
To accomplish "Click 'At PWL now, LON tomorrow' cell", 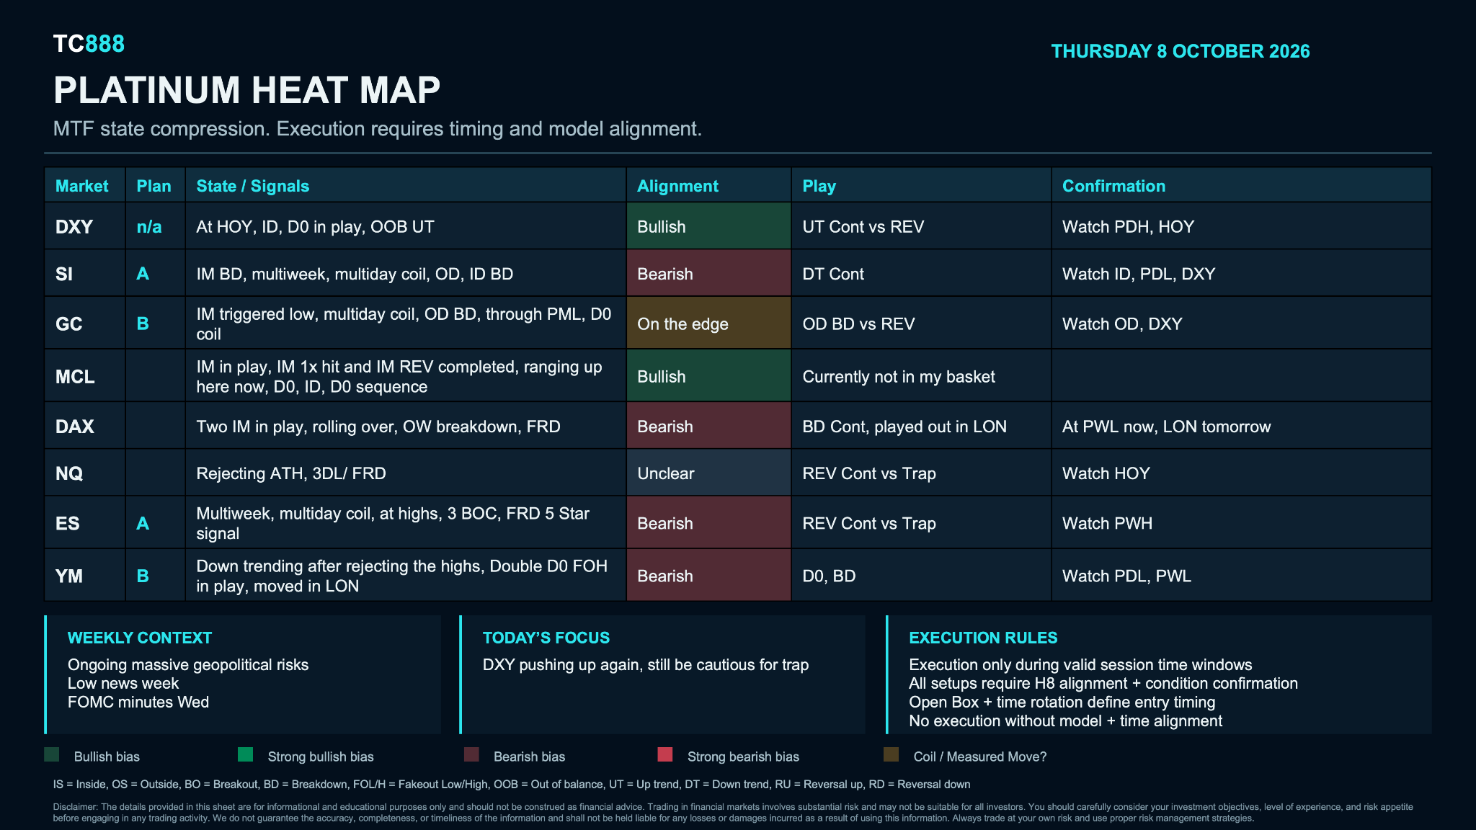I will (1242, 426).
